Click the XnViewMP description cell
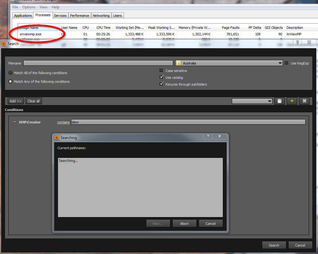The image size is (318, 254). (294, 34)
